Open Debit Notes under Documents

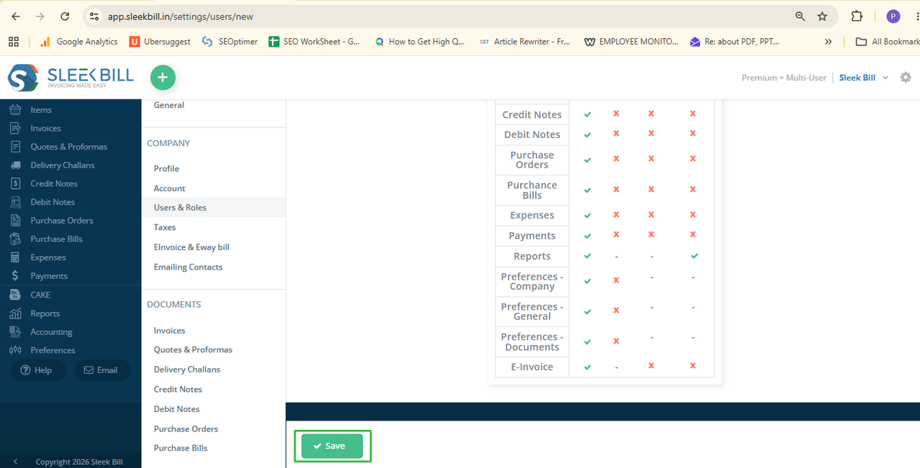pyautogui.click(x=176, y=409)
